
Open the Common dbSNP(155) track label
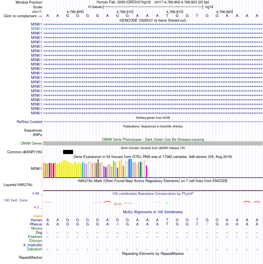[x=25, y=152]
